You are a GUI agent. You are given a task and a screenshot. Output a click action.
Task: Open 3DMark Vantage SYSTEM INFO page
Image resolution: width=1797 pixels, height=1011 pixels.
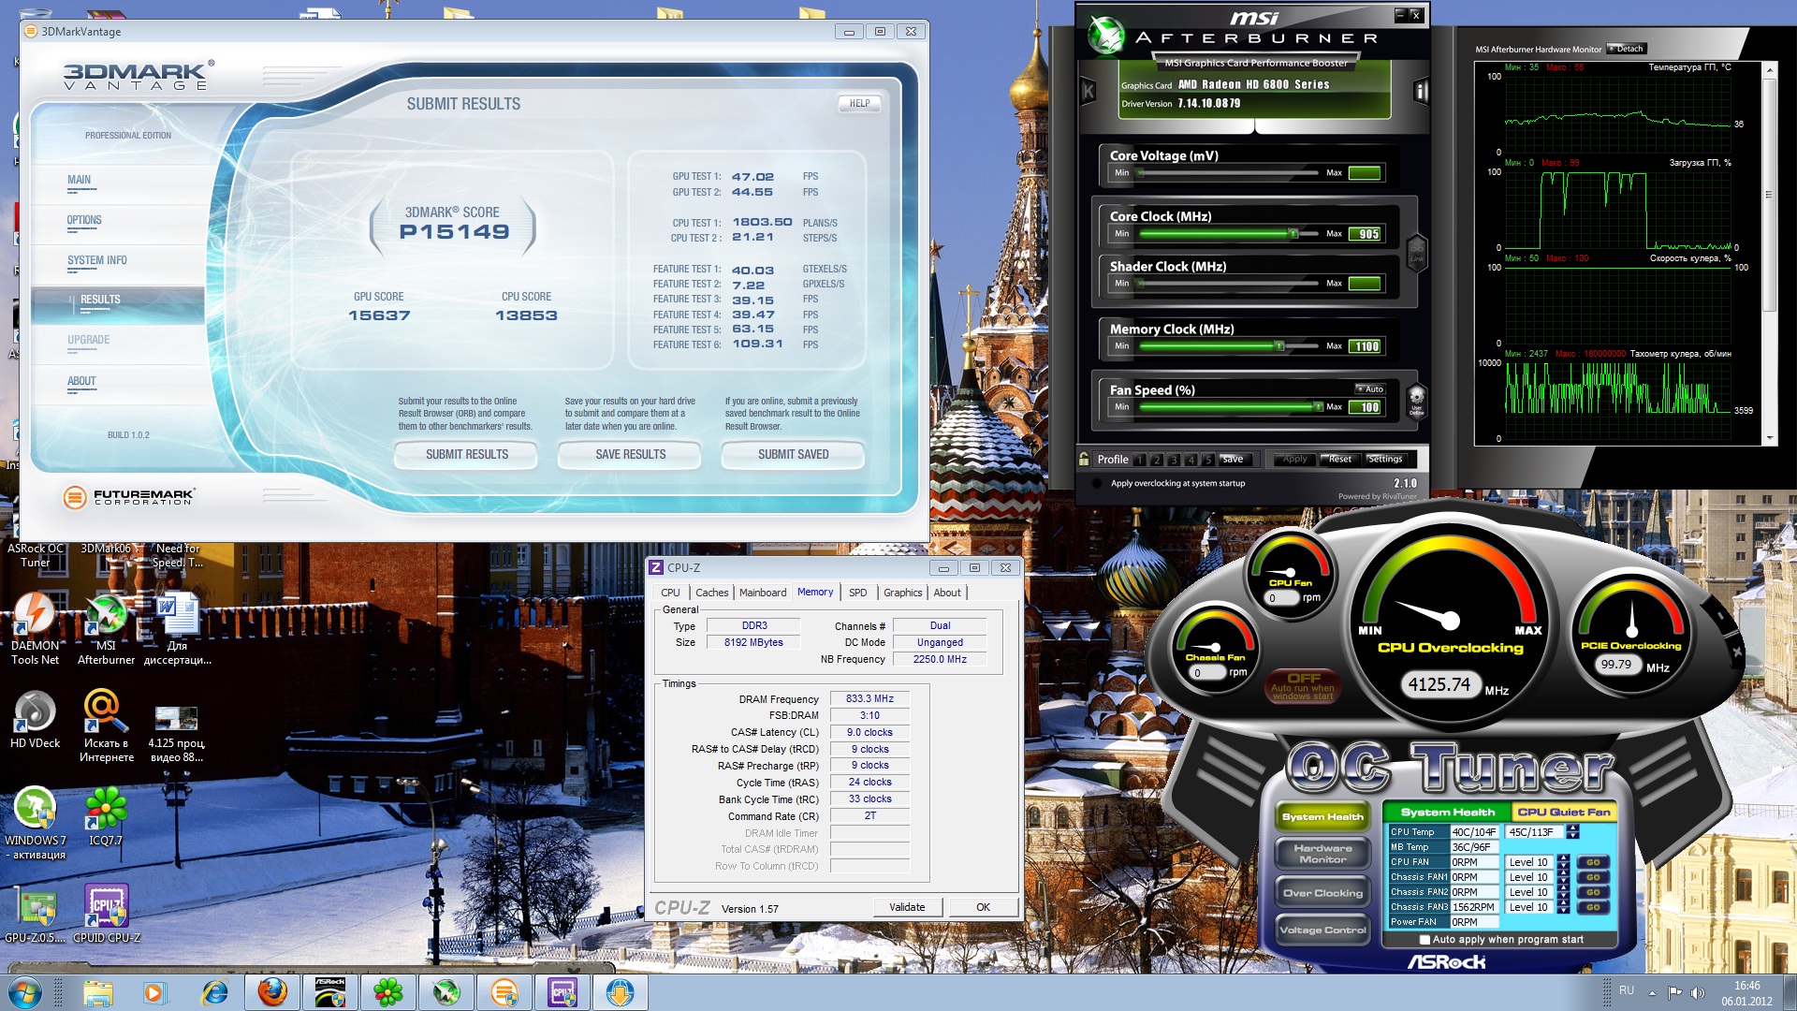[x=96, y=261]
